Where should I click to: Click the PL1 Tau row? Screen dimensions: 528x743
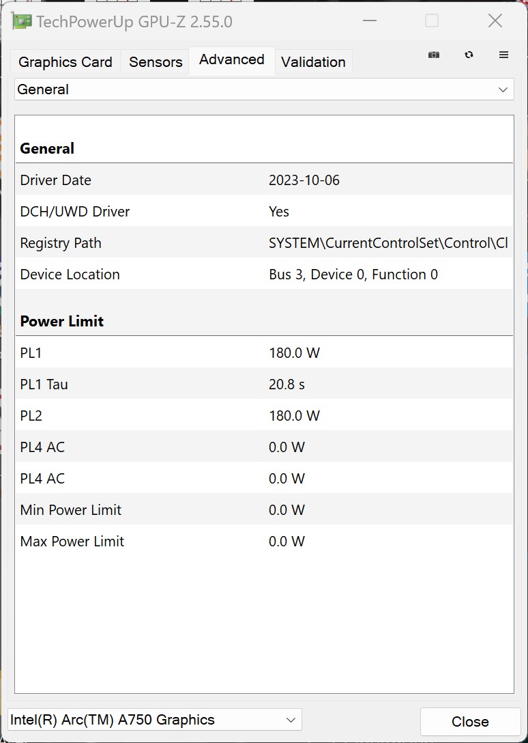pyautogui.click(x=264, y=384)
